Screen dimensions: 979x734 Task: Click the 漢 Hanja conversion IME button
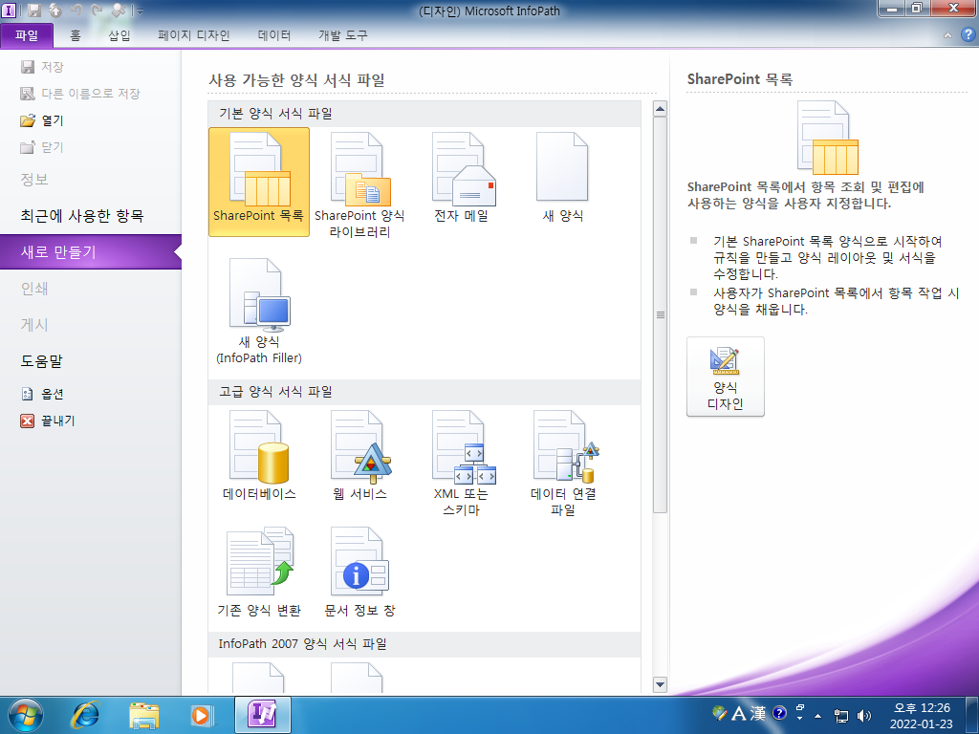point(758,713)
